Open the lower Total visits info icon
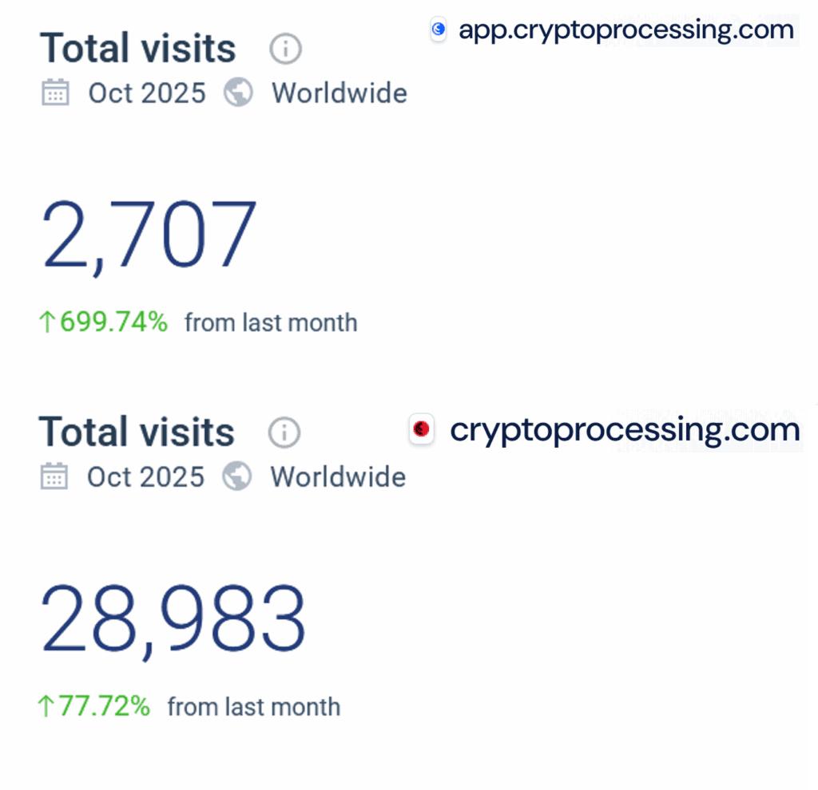The width and height of the screenshot is (818, 790). (x=284, y=432)
